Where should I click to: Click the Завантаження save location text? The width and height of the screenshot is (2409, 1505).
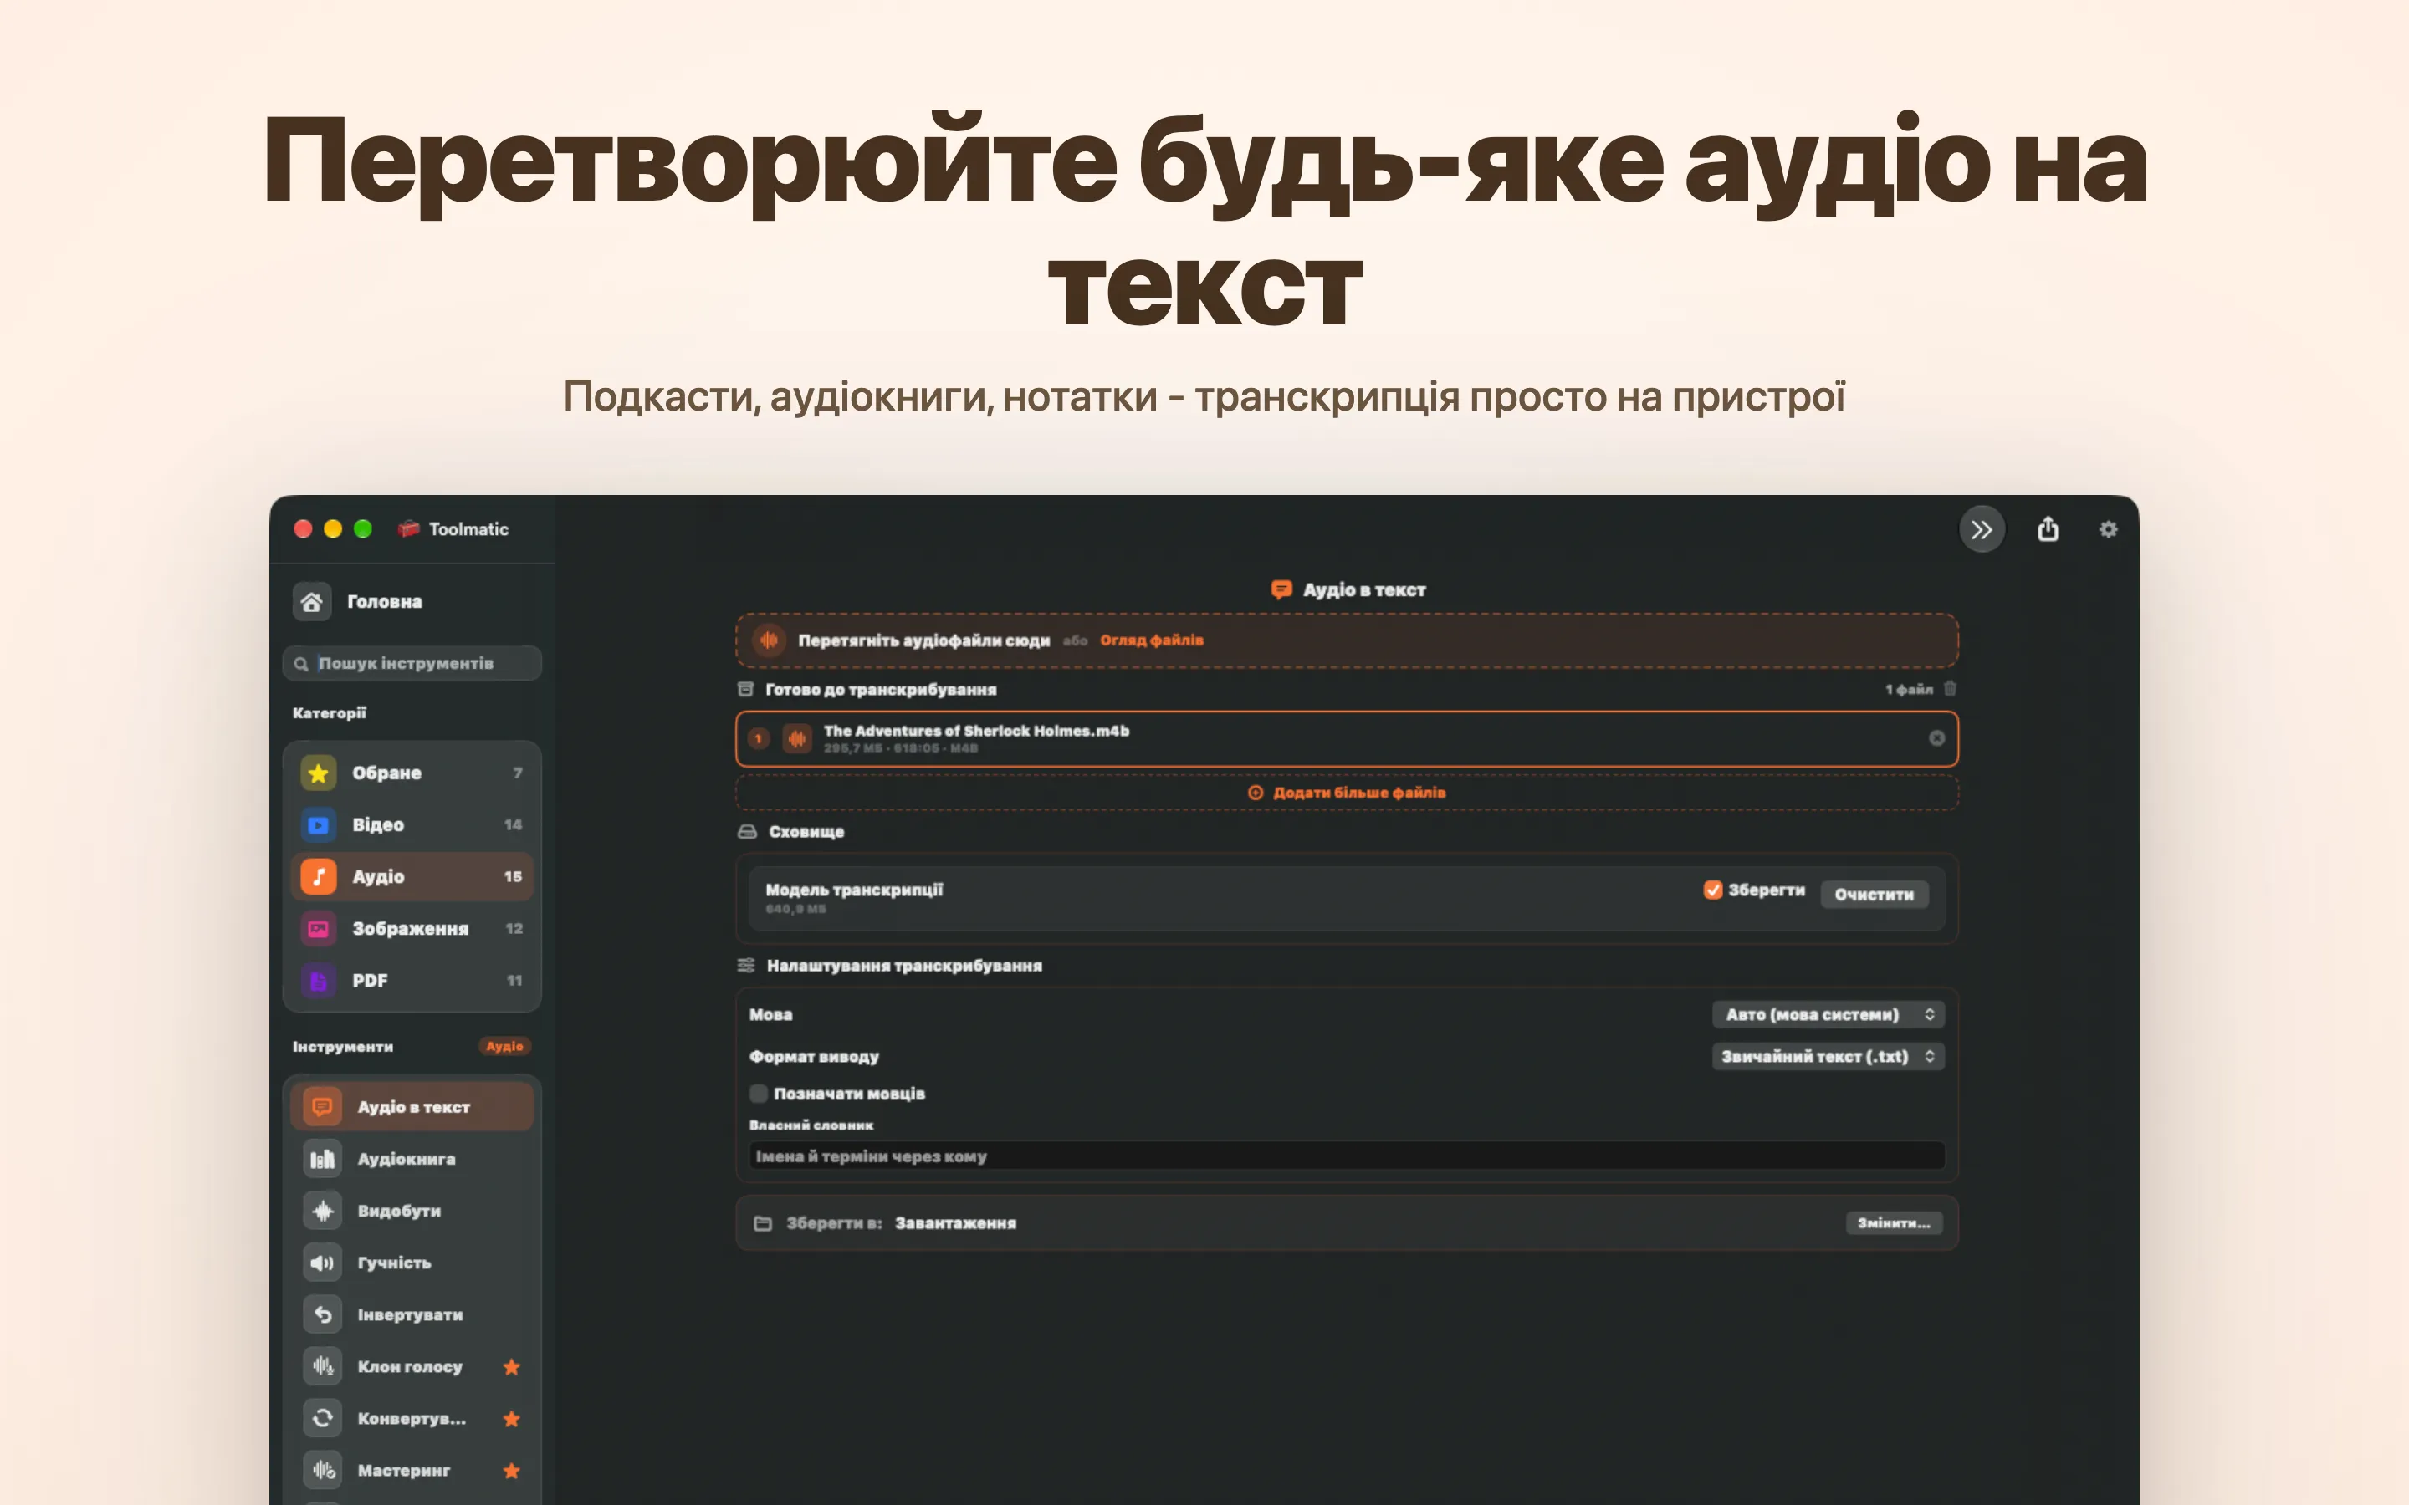tap(955, 1222)
